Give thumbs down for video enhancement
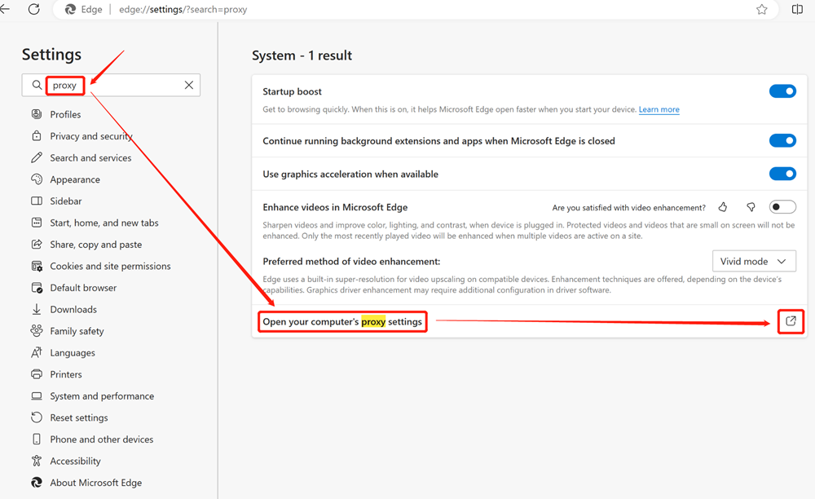The width and height of the screenshot is (815, 499). tap(751, 207)
